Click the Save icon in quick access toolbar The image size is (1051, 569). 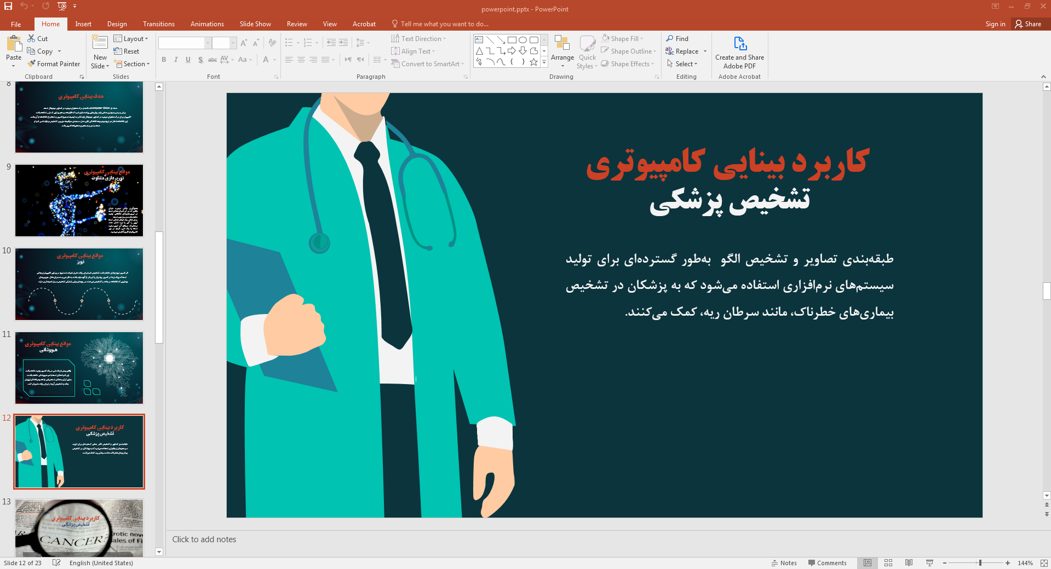pos(8,6)
